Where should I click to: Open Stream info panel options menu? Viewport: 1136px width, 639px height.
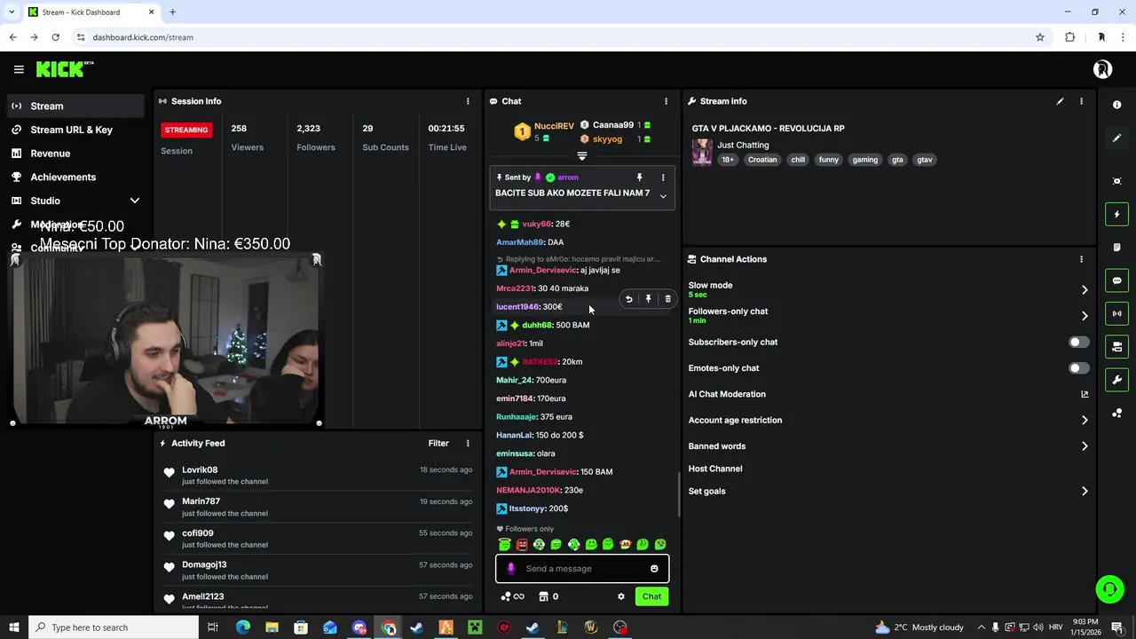pyautogui.click(x=1081, y=101)
